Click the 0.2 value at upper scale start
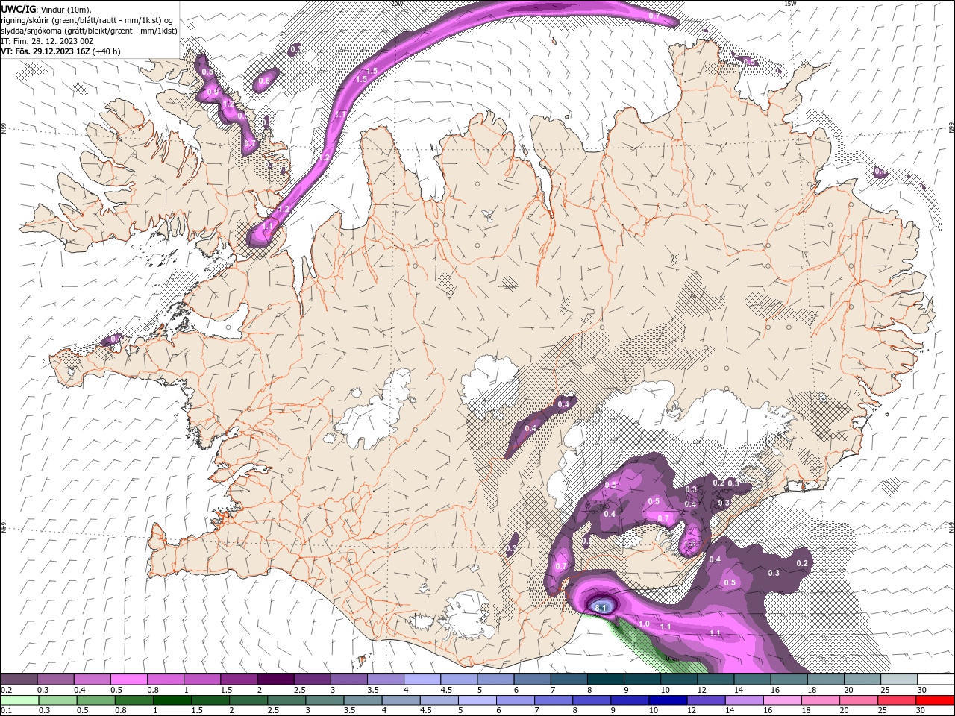955x716 pixels. tap(6, 690)
